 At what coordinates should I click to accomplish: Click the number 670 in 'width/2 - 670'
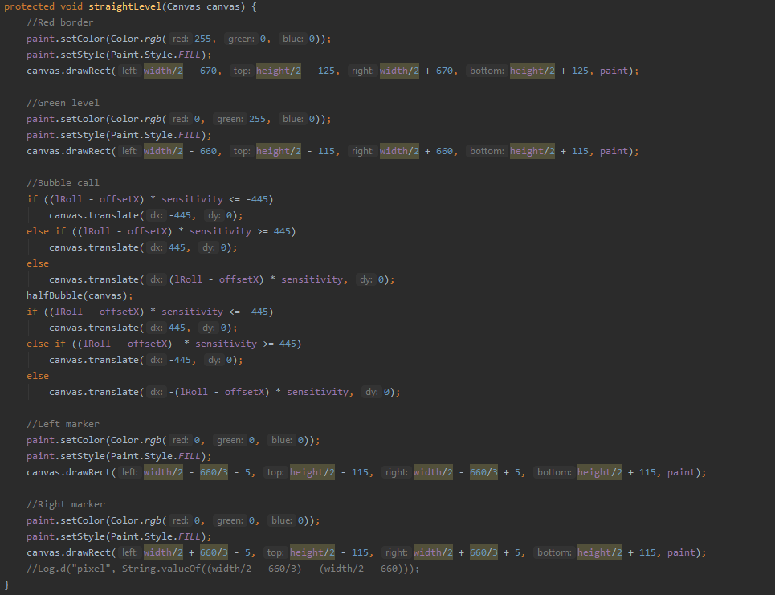pos(208,71)
